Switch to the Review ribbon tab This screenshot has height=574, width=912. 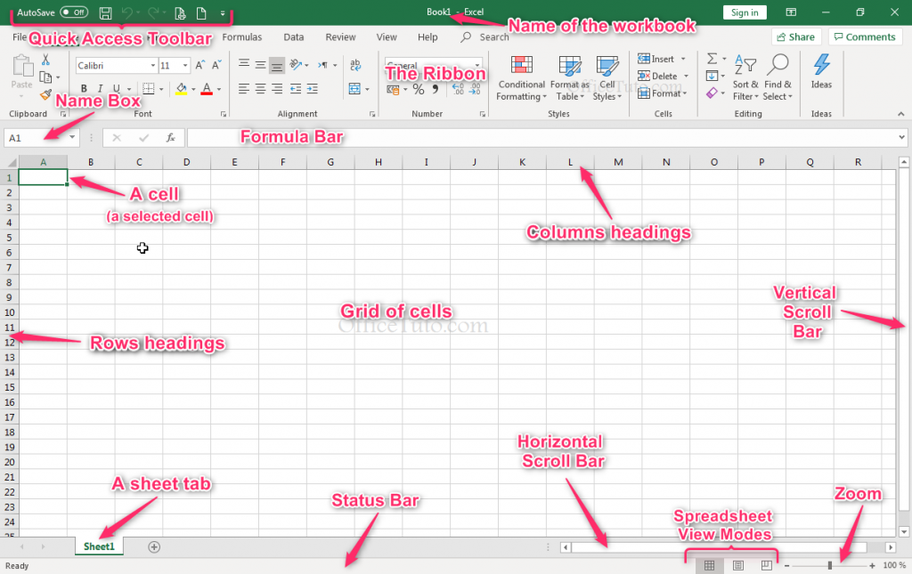339,37
